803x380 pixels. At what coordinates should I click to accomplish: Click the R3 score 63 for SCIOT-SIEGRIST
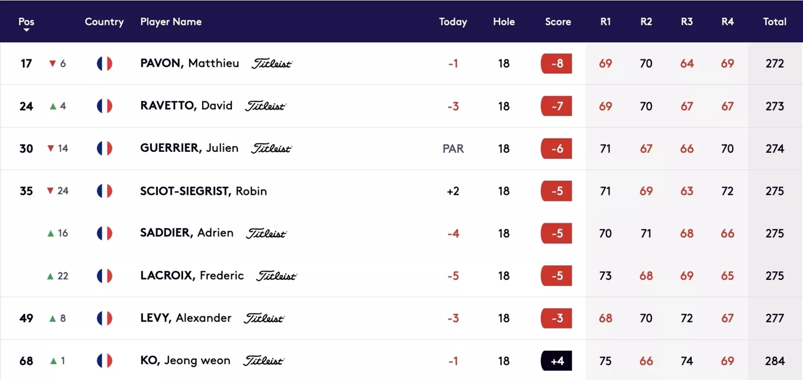coord(687,191)
